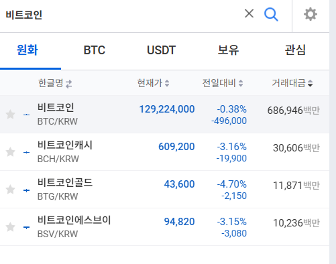The width and height of the screenshot is (336, 264).
Task: Toggle favorite star for 비트코인골드
Action: 10,190
